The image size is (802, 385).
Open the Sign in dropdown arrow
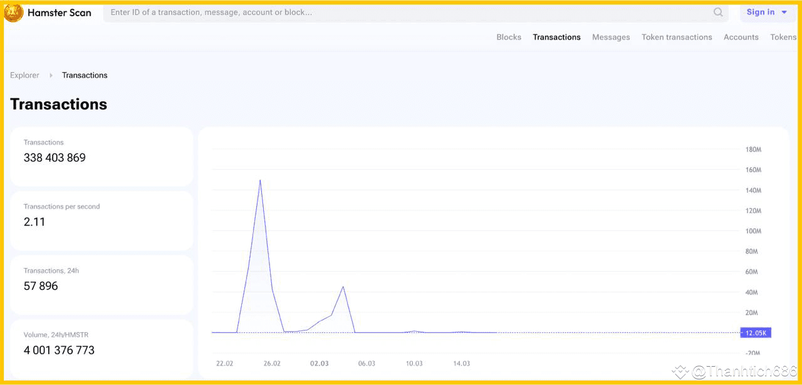click(784, 13)
